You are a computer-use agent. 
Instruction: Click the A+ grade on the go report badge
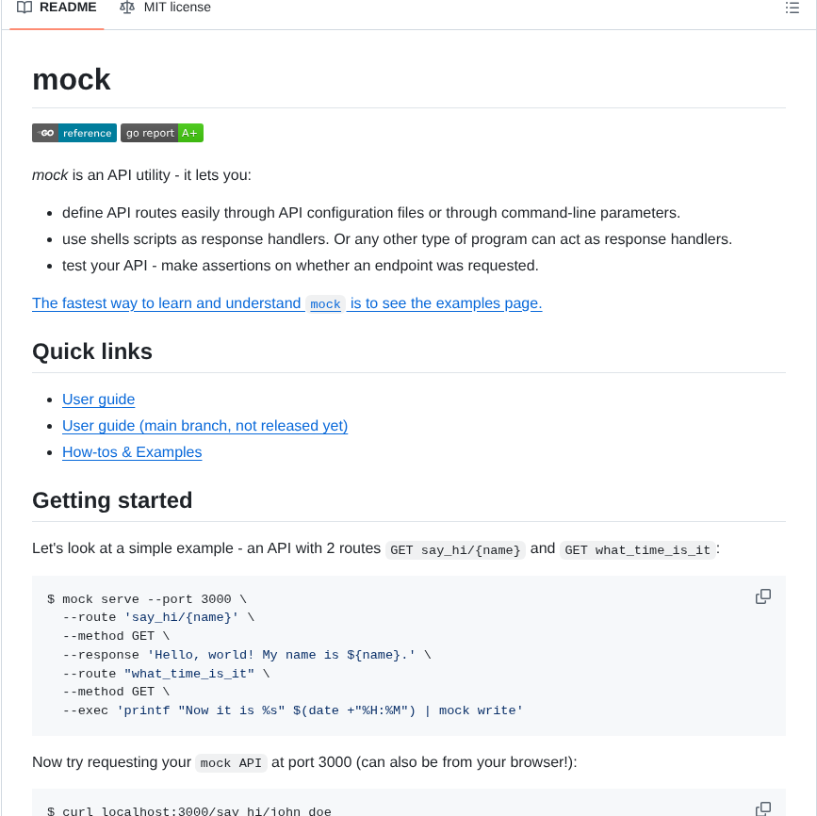pyautogui.click(x=189, y=133)
